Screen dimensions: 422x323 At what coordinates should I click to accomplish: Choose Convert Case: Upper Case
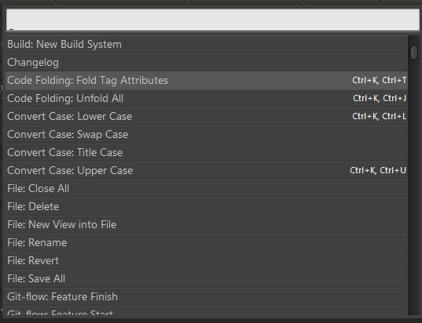(207, 170)
